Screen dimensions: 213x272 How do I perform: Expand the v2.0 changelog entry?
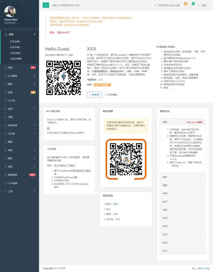(x=183, y=185)
